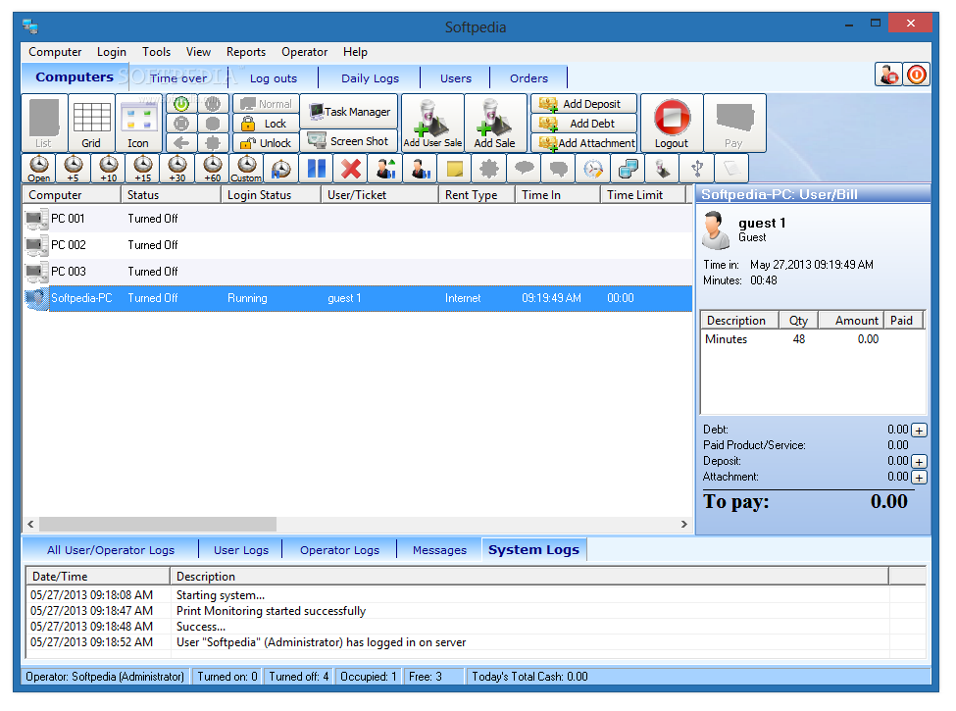The width and height of the screenshot is (956, 711).
Task: Open the Help menu
Action: [355, 52]
